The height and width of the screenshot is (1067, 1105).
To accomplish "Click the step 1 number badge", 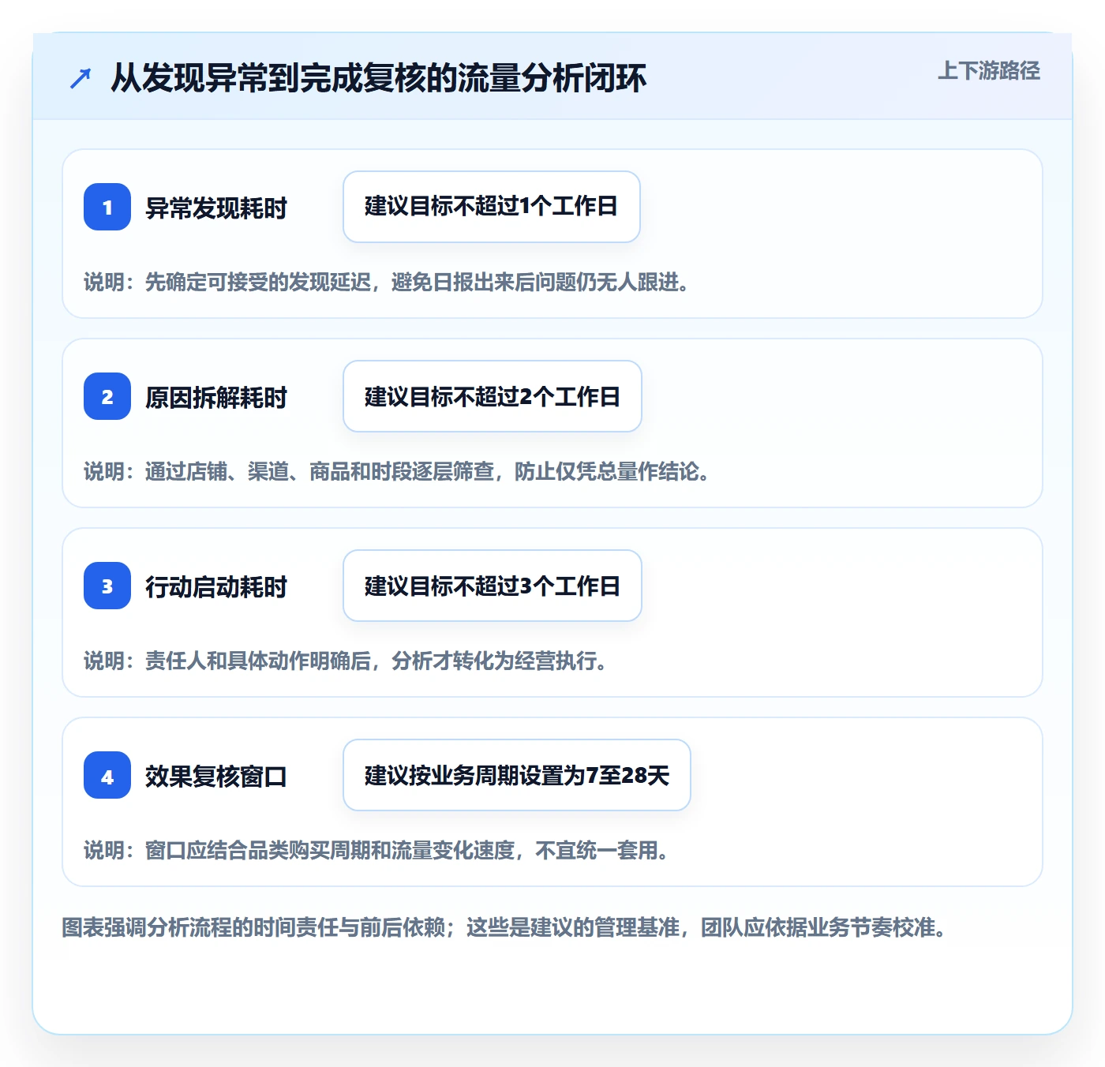I will pyautogui.click(x=107, y=207).
